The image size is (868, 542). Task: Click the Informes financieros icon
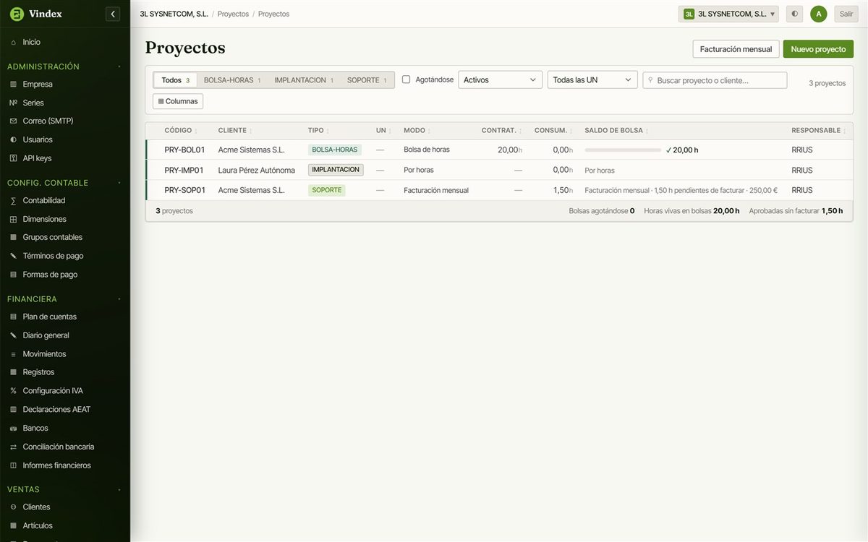point(13,465)
